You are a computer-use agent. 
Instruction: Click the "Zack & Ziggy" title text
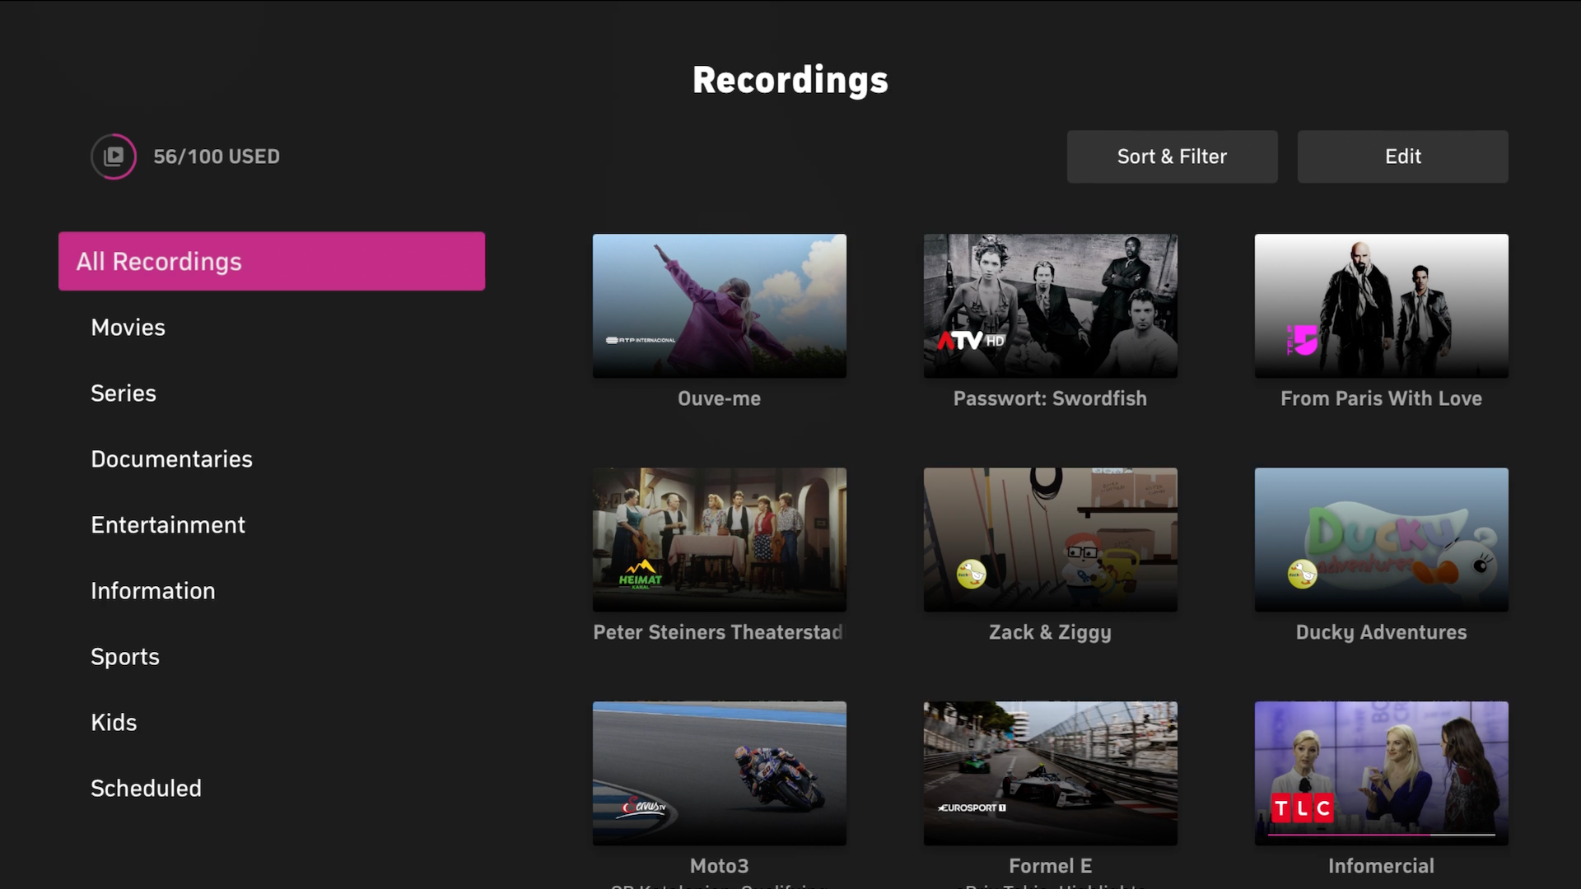[1051, 632]
